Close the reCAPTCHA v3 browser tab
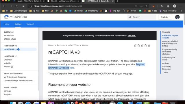Screen dimensions: 185x104 [x=113, y=1]
